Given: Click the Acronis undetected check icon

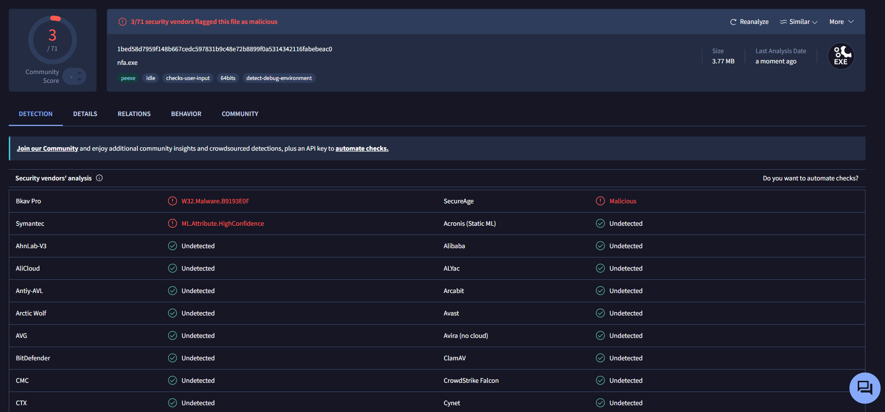Looking at the screenshot, I should (x=600, y=223).
